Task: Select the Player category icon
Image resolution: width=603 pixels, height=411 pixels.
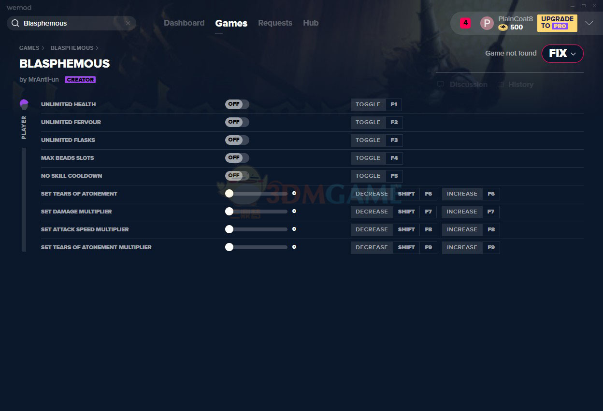Action: click(24, 104)
